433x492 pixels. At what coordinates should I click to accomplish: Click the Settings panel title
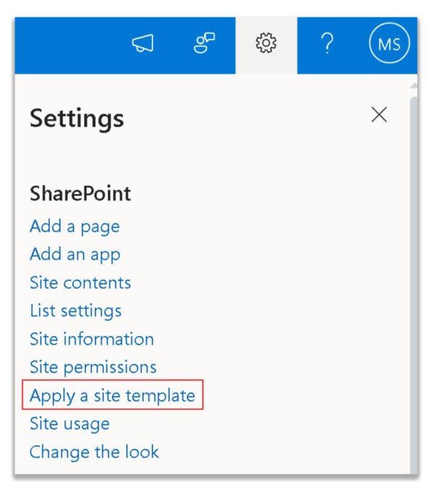coord(76,119)
